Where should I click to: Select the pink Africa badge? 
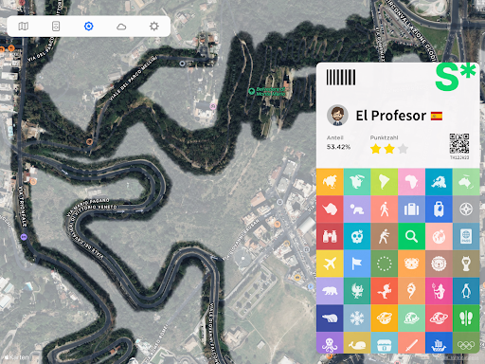point(411,182)
